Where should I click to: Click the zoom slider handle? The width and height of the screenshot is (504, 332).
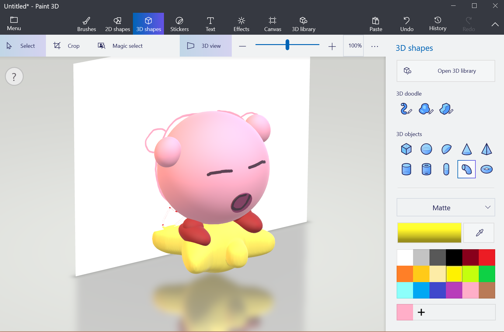pos(287,45)
